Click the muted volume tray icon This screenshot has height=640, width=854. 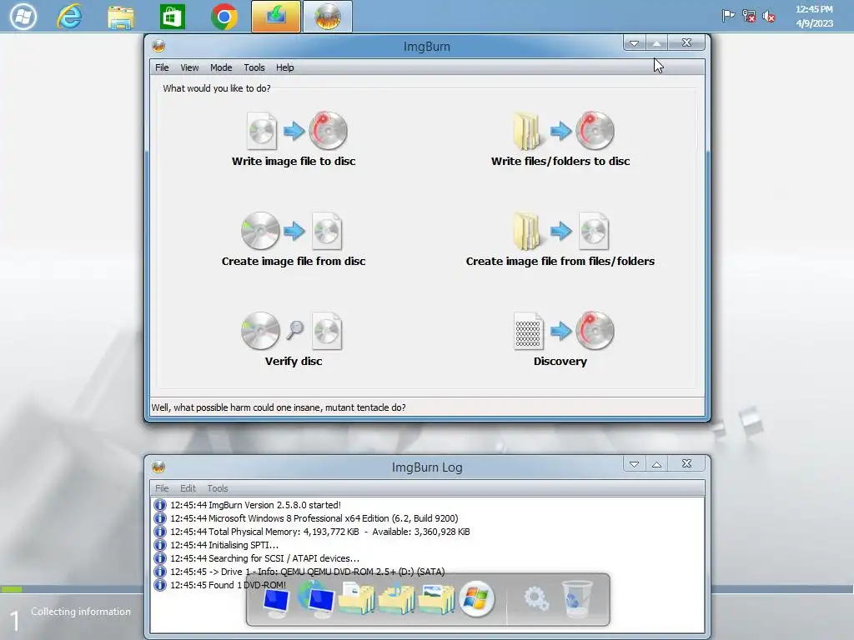pyautogui.click(x=769, y=17)
